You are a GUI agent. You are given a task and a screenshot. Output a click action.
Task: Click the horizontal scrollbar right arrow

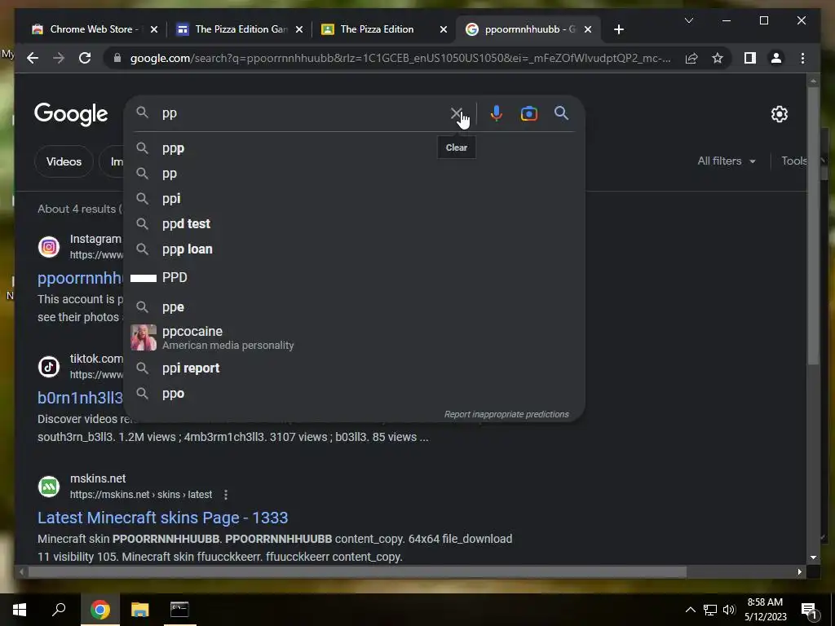[799, 571]
